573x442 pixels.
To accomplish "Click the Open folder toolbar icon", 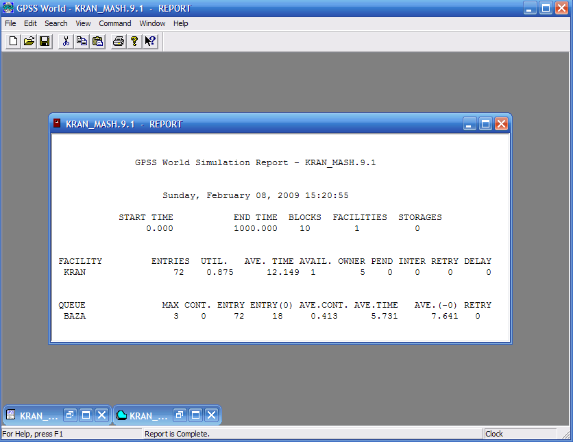I will coord(29,41).
